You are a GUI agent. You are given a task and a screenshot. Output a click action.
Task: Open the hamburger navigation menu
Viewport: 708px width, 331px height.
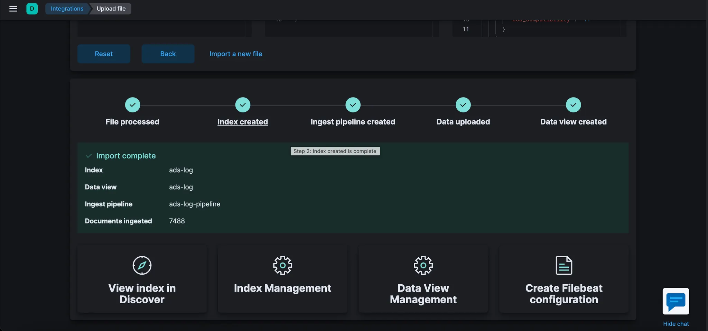pos(13,9)
